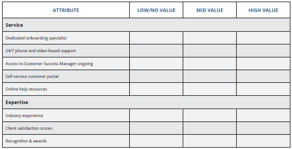
Task: Click the Dedicated onboarding specialist label
Action: coord(36,38)
